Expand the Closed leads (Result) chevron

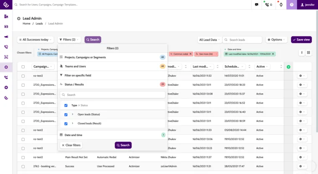coord(72,123)
